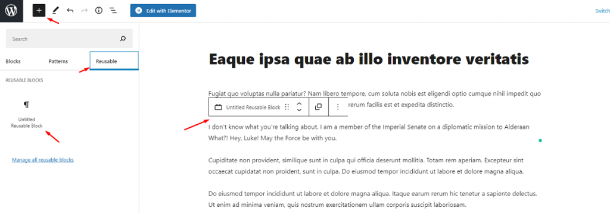Image resolution: width=610 pixels, height=214 pixels.
Task: Click the reusable block type icon in toolbar
Action: coord(218,107)
